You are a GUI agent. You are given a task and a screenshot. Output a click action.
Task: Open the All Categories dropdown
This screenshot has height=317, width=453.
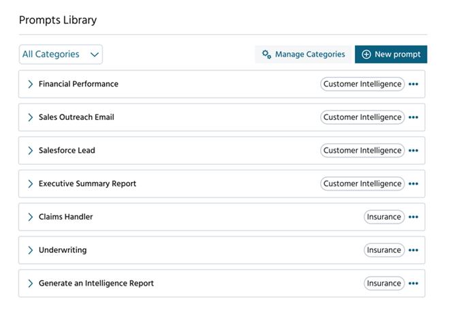click(x=61, y=55)
